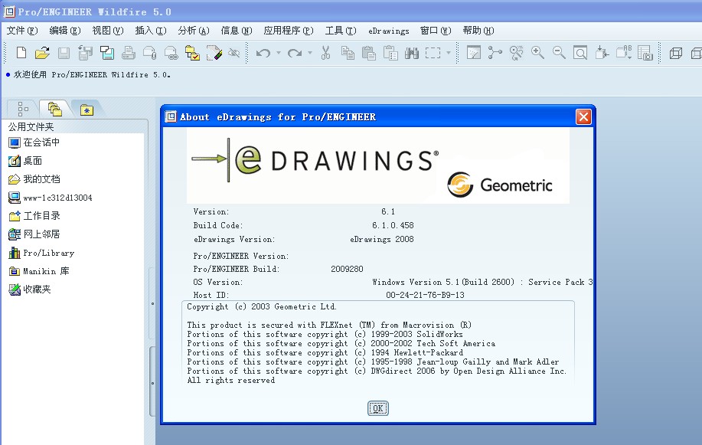Click the Copy icon
The height and width of the screenshot is (445, 702).
pos(348,53)
